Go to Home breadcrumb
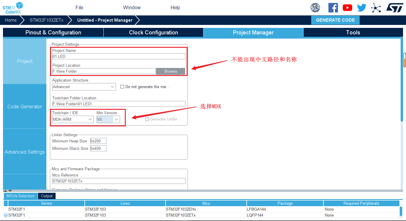This screenshot has width=406, height=221. 11,20
